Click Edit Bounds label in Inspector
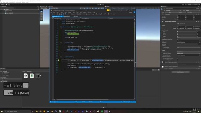 183,24
